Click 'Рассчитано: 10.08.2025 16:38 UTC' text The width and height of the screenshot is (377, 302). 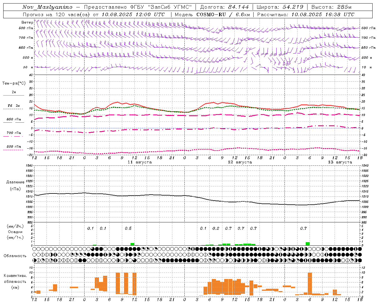pos(306,14)
